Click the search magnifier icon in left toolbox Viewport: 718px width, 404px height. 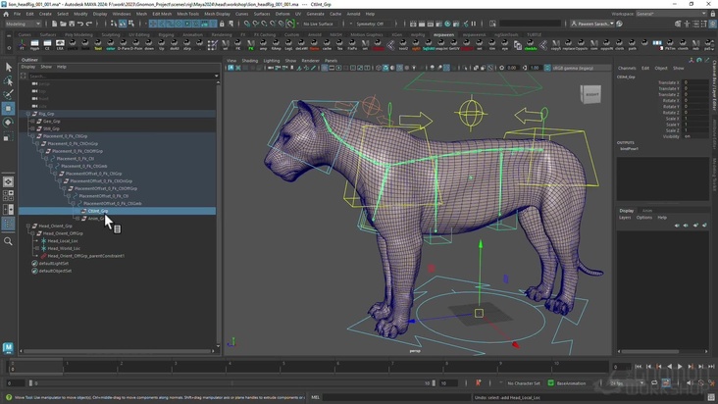coord(9,241)
